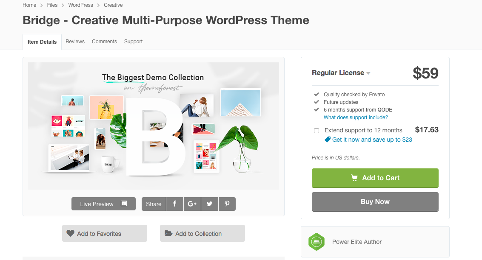The height and width of the screenshot is (260, 482).
Task: Open the Regular License dropdown
Action: [341, 73]
